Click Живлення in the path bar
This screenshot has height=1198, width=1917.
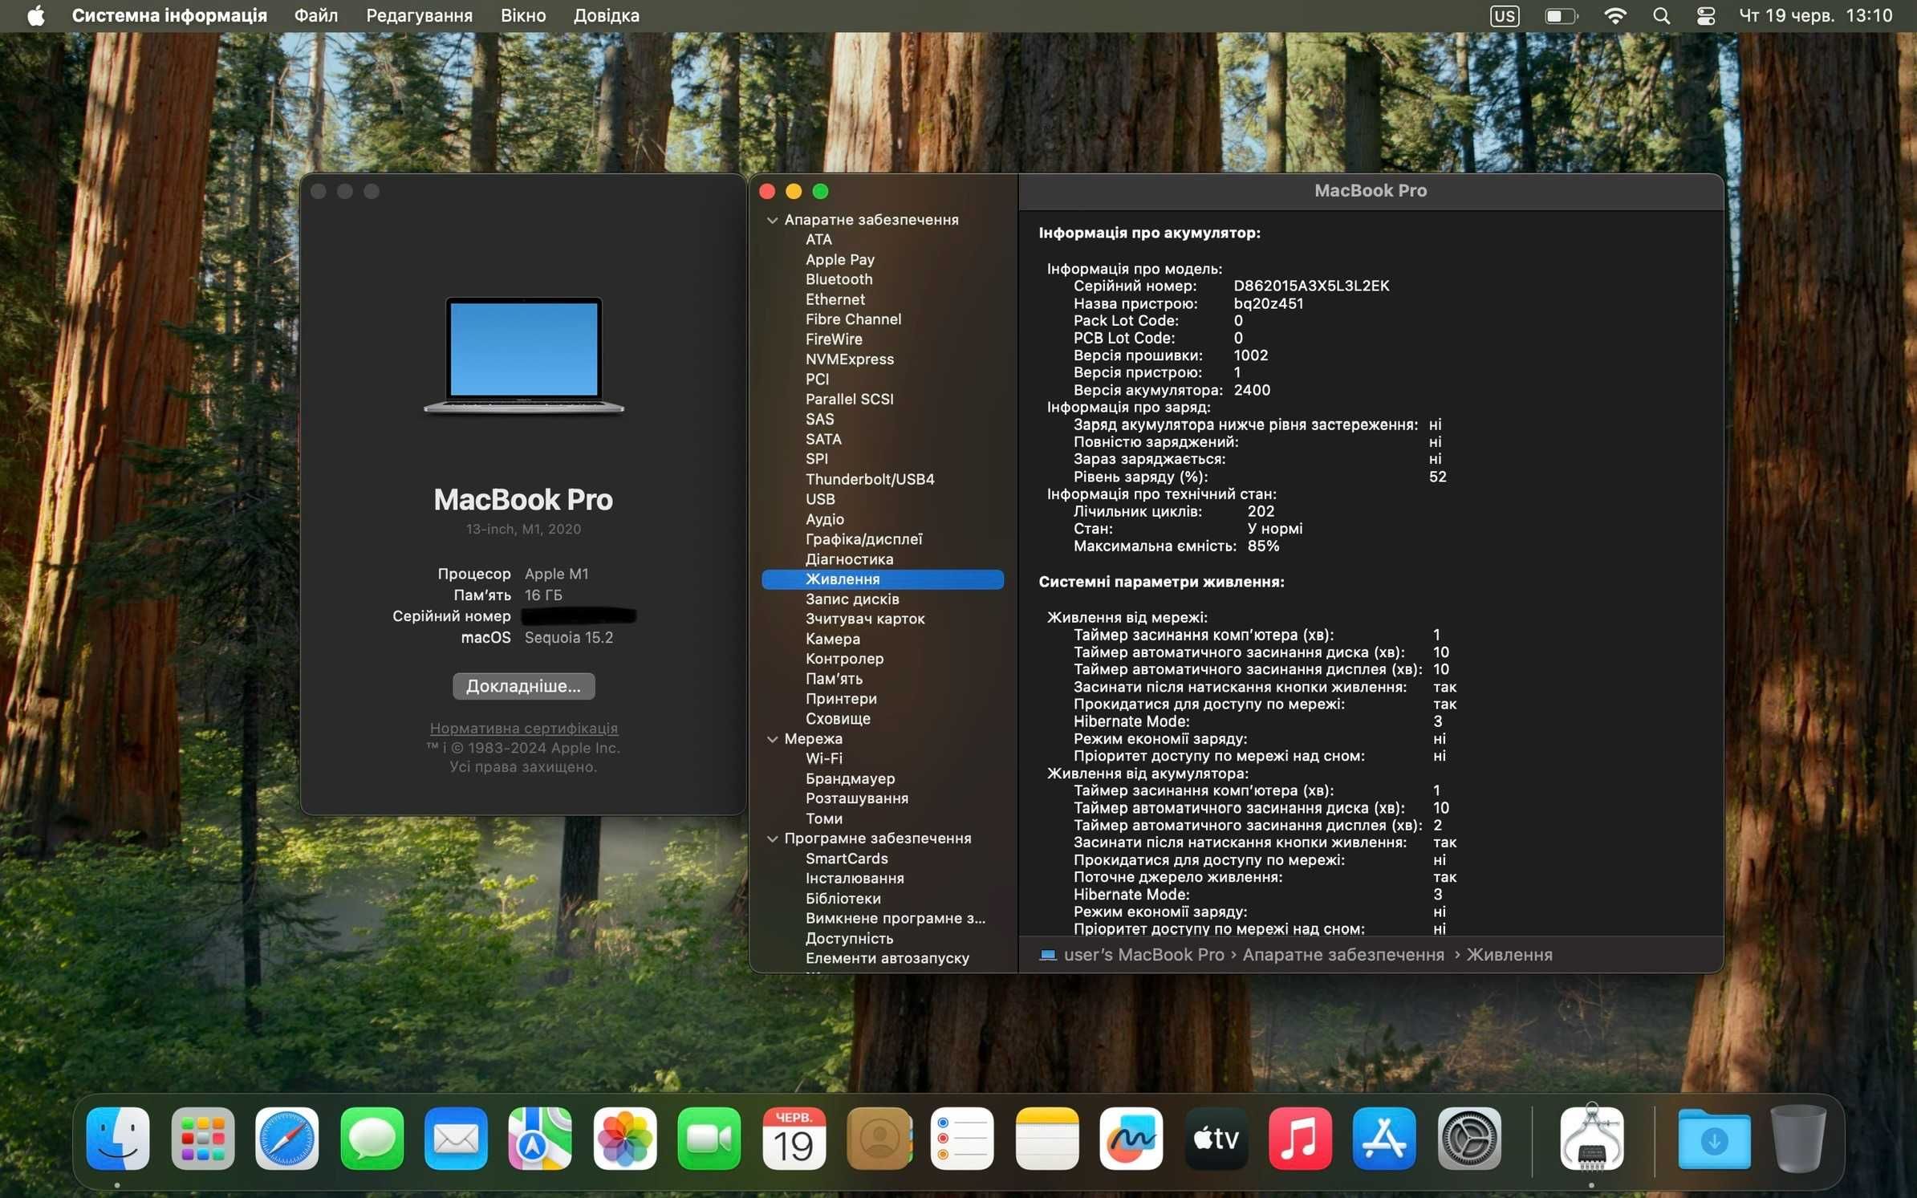coord(1509,955)
